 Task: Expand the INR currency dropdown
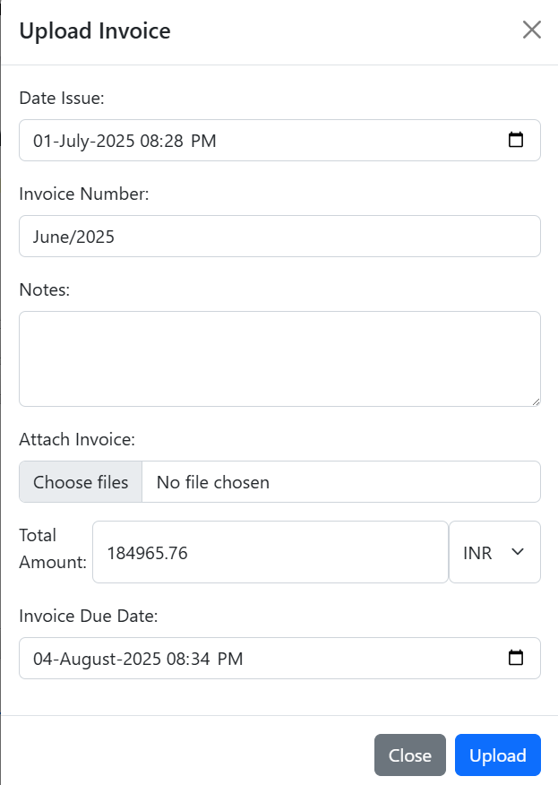494,552
